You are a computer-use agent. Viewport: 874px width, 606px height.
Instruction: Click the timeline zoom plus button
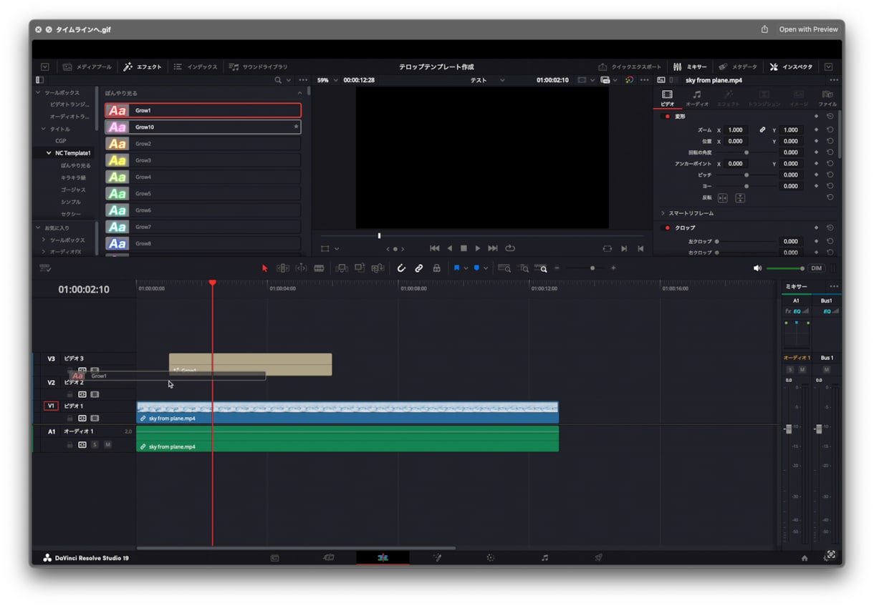pos(613,268)
